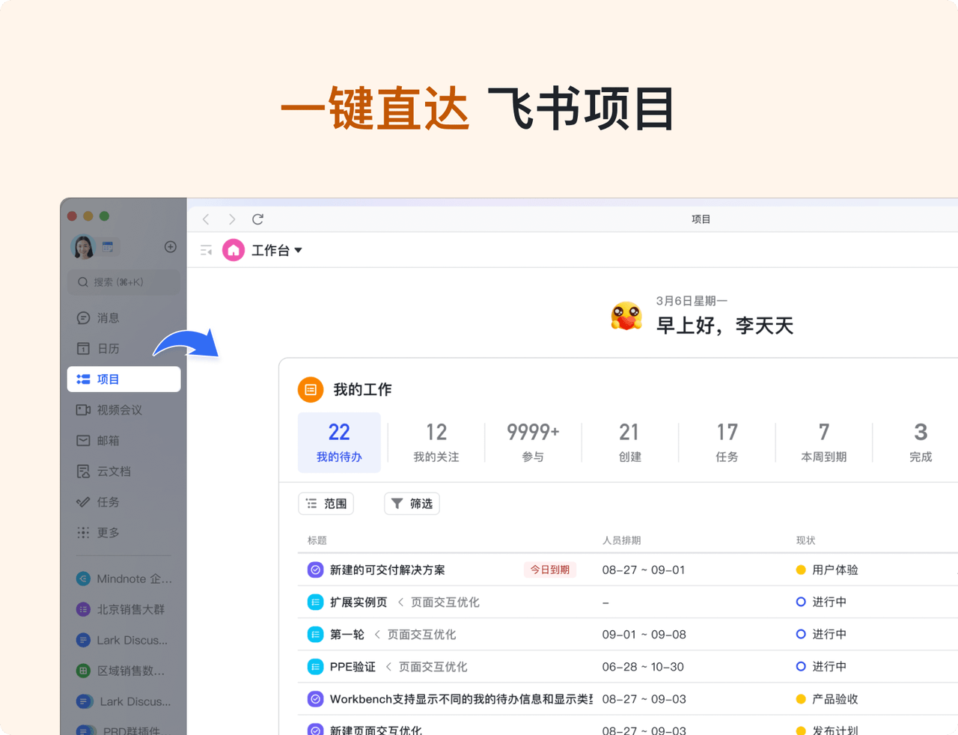Open the 区域销售数... sheet
This screenshot has height=735, width=958.
[x=123, y=671]
